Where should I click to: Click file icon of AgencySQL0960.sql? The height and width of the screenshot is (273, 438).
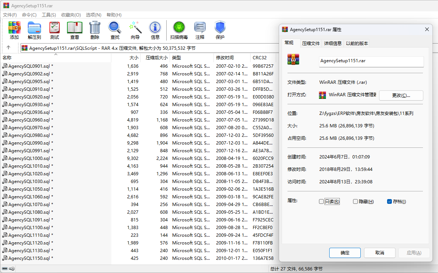tap(5, 120)
